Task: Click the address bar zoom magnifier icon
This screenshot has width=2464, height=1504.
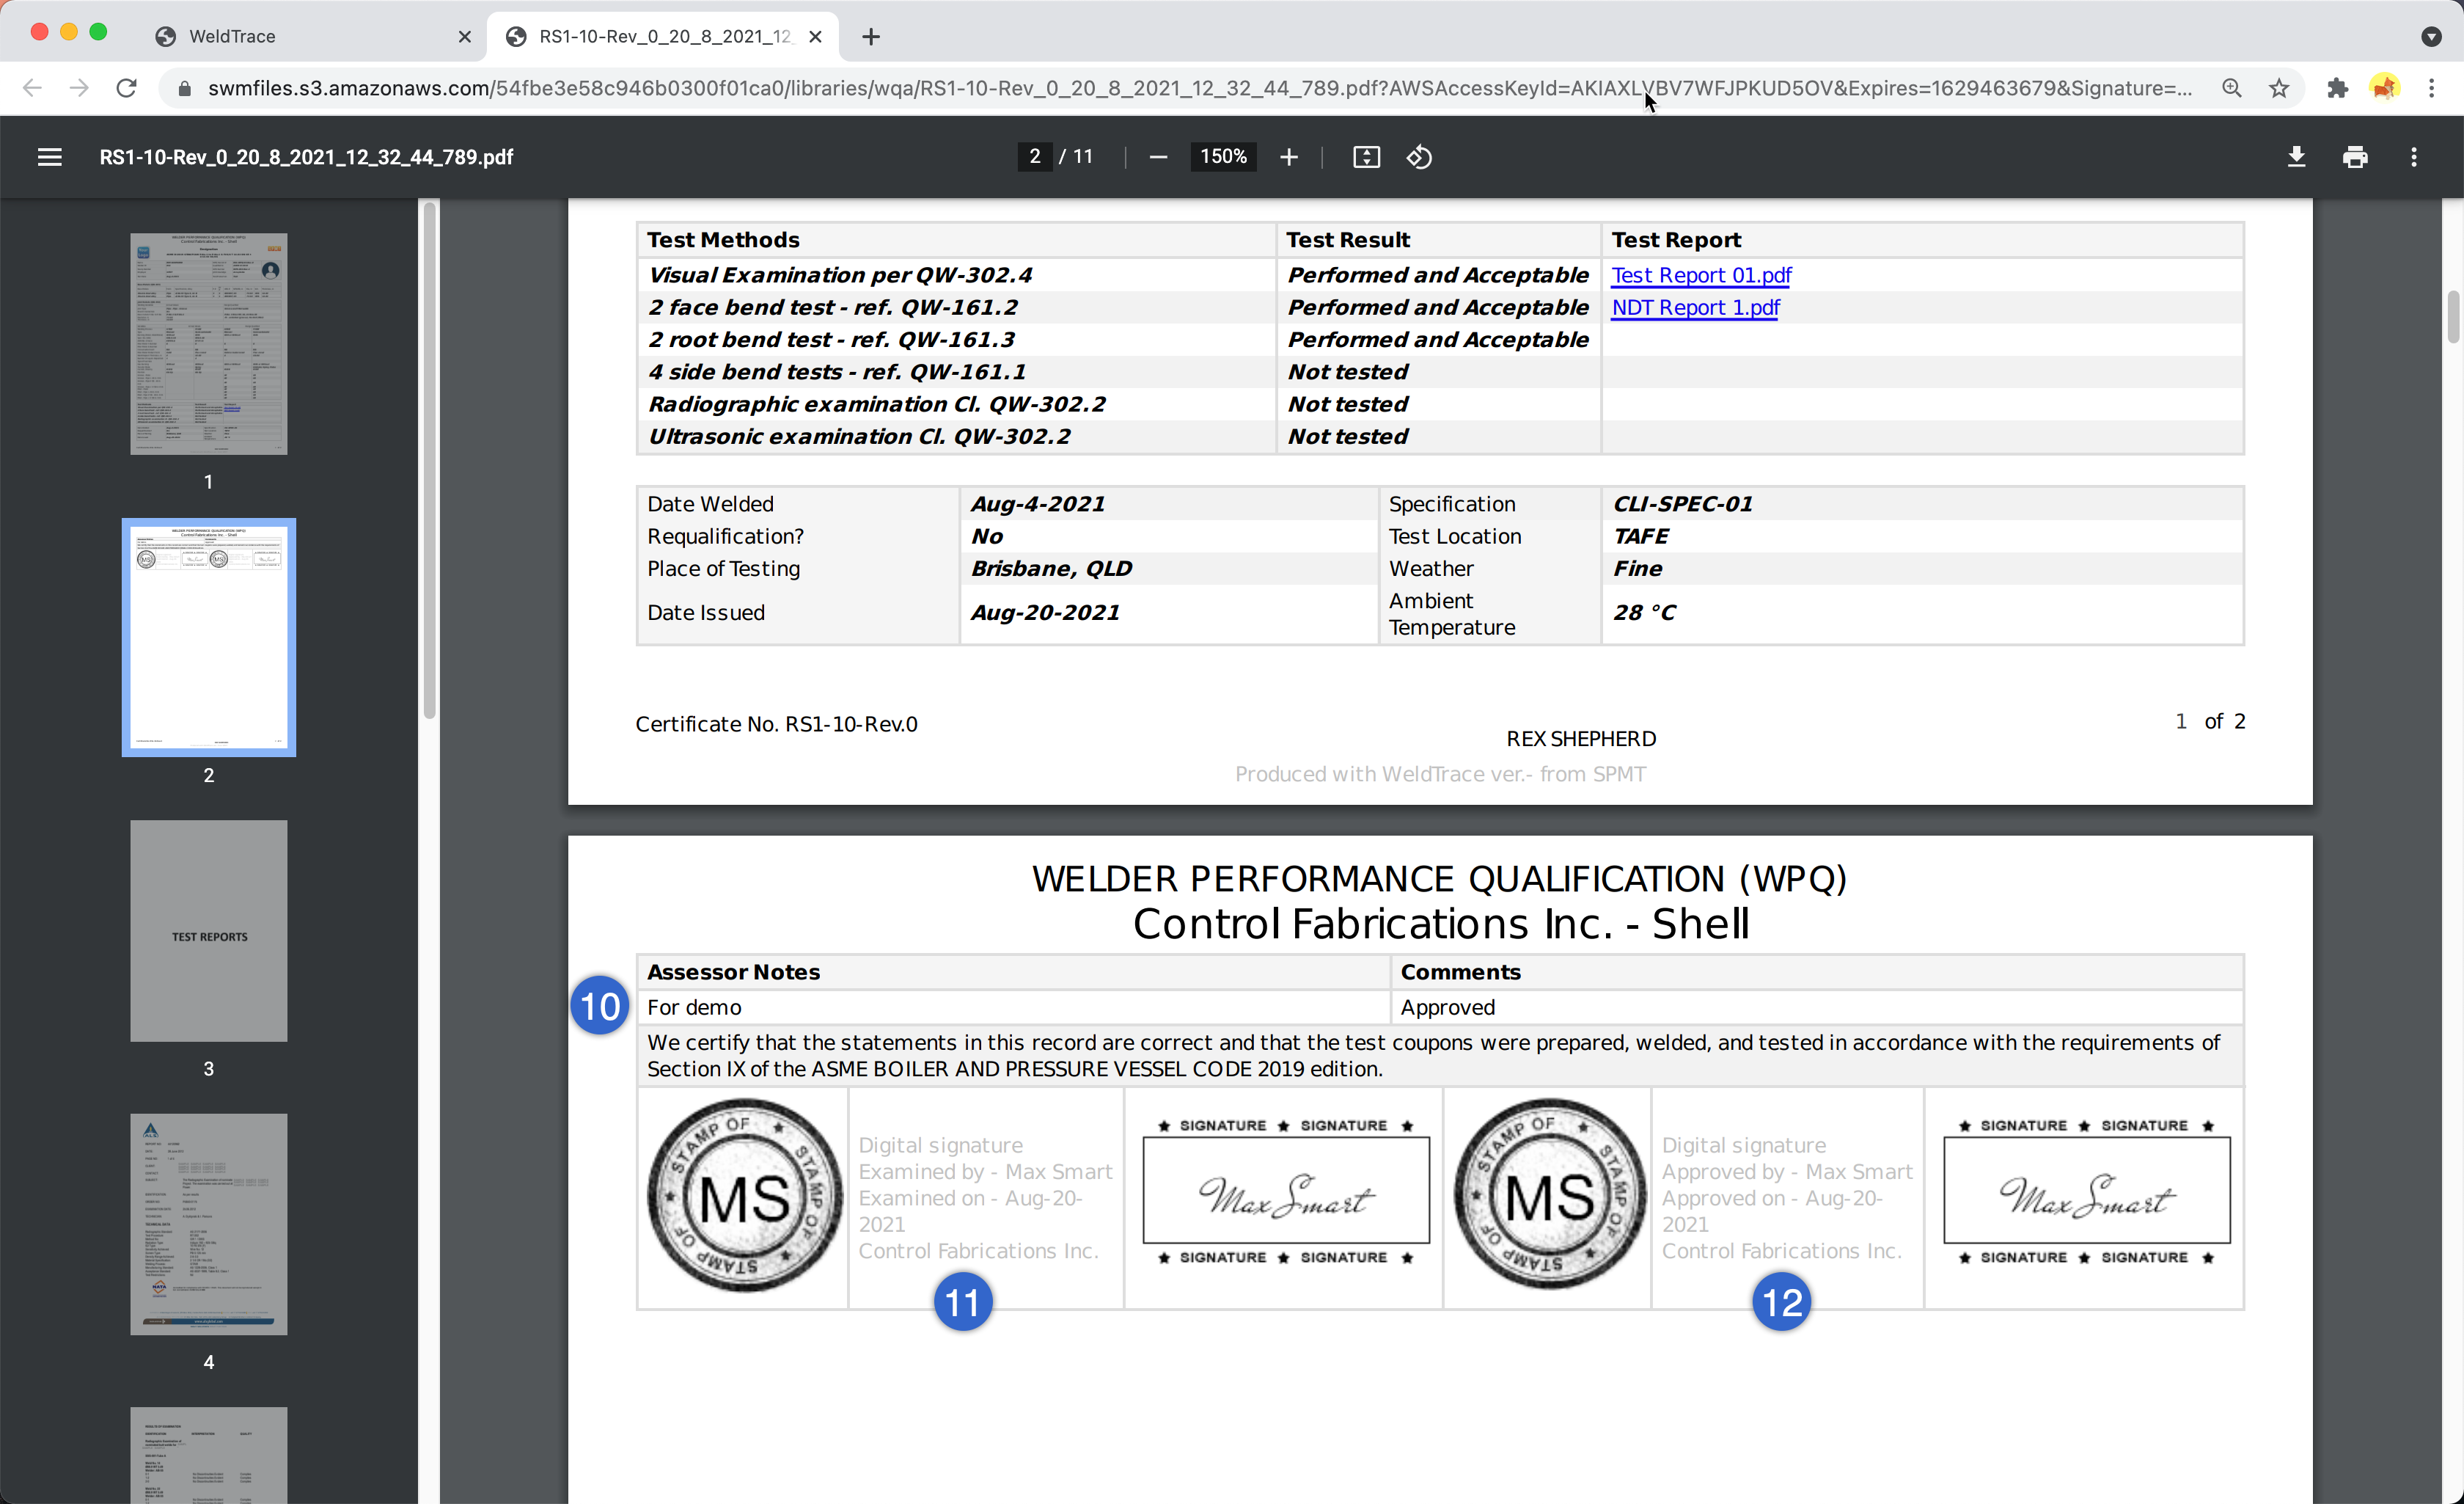Action: click(x=2231, y=88)
